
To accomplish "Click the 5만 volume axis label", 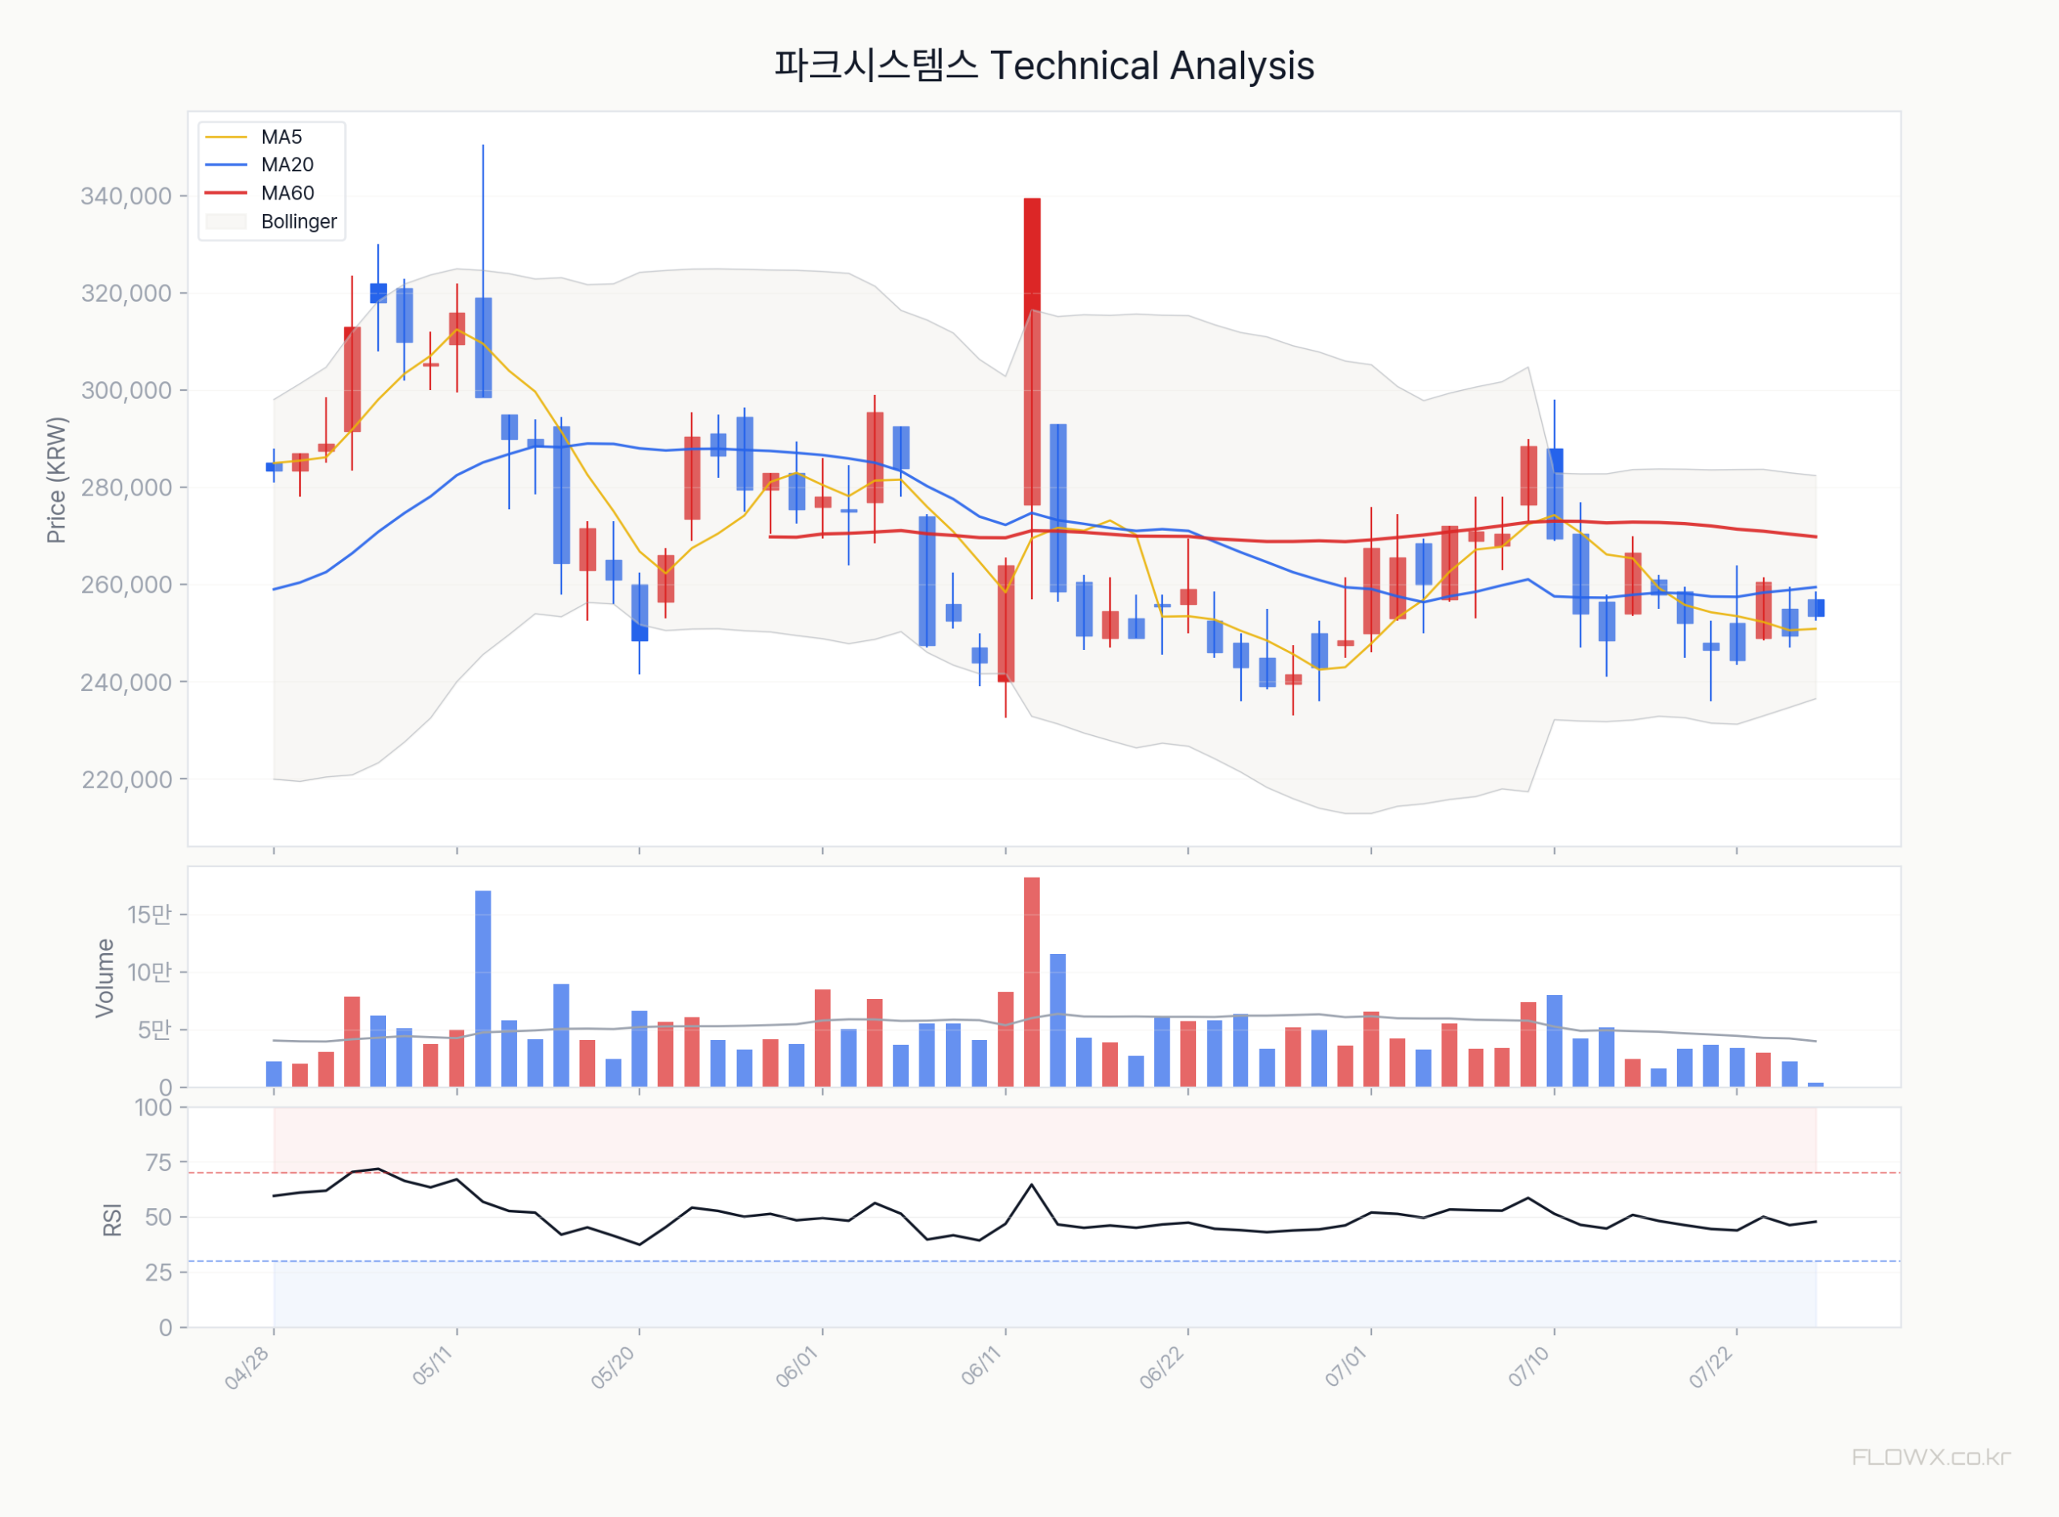I will tap(154, 1030).
